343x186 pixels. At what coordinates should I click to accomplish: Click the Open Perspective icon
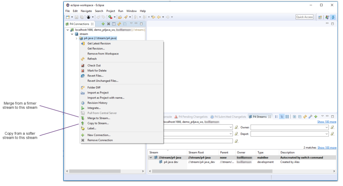click(320, 17)
